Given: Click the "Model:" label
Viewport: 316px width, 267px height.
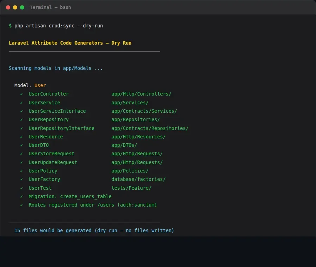Looking at the screenshot, I should coord(23,85).
